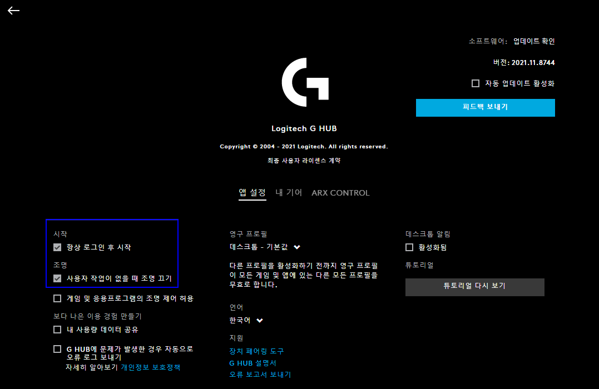This screenshot has width=599, height=389.
Task: Enable 게임 및 응용프로그램의 조명 제어 허용
Action: point(57,298)
